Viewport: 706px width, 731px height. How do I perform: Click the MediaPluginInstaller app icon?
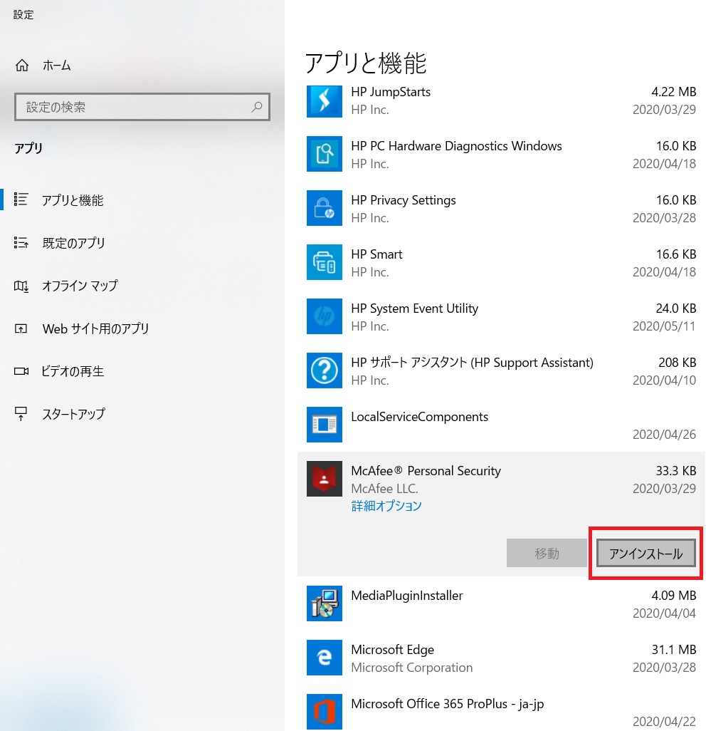click(324, 603)
